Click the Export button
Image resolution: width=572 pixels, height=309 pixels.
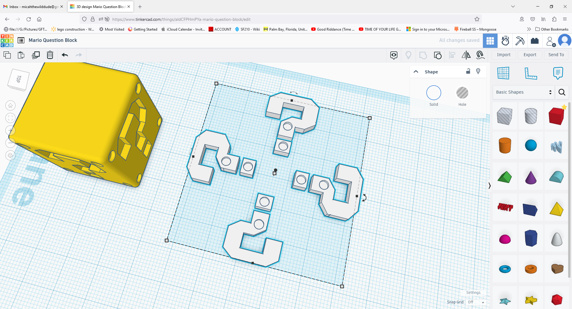click(x=530, y=55)
